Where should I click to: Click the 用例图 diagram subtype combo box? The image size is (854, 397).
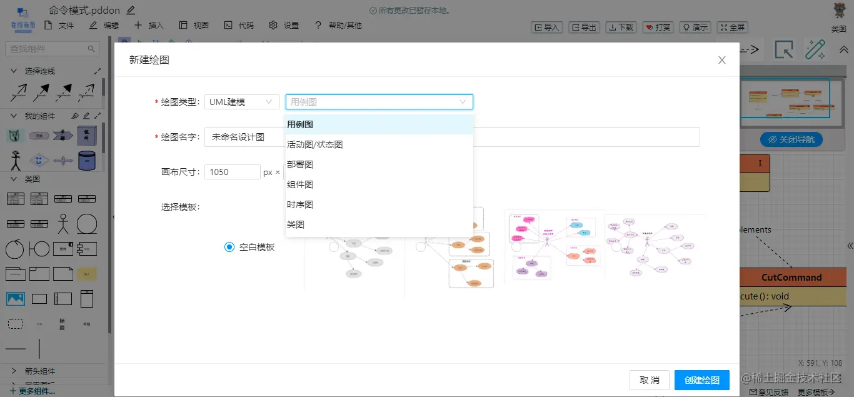379,102
